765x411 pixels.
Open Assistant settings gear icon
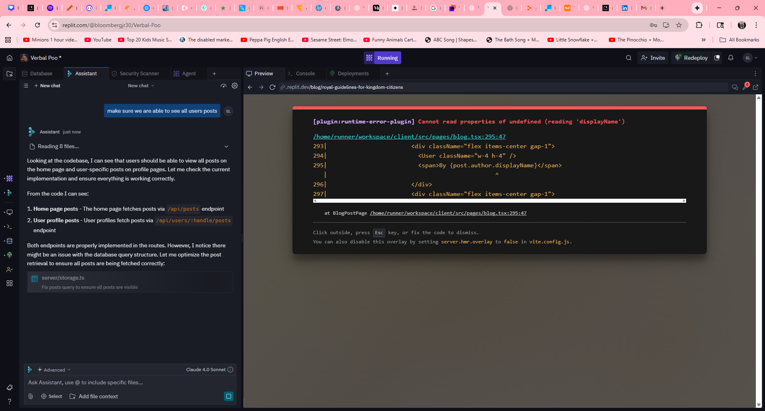(235, 86)
